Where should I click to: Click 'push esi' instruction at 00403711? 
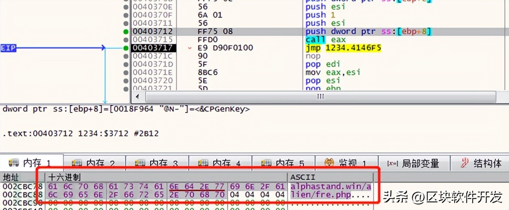tap(325, 23)
